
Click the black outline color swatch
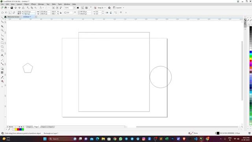[218, 133]
